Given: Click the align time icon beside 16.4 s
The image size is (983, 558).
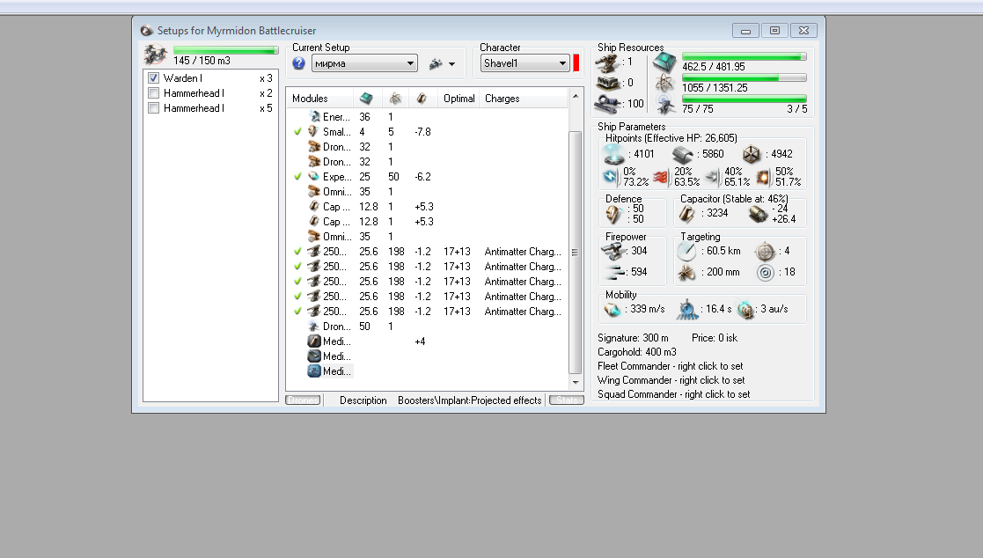Looking at the screenshot, I should click(x=687, y=309).
